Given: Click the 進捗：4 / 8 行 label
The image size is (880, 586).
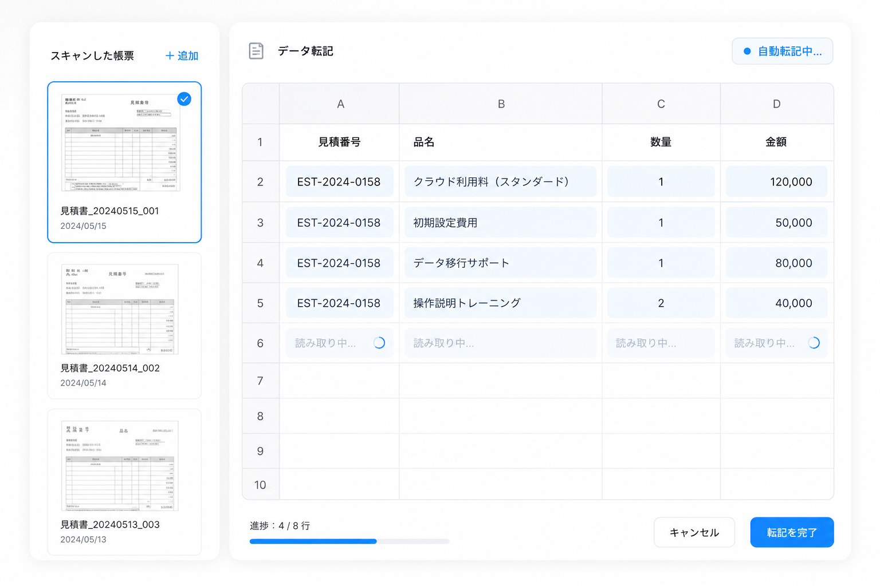Looking at the screenshot, I should 280,526.
